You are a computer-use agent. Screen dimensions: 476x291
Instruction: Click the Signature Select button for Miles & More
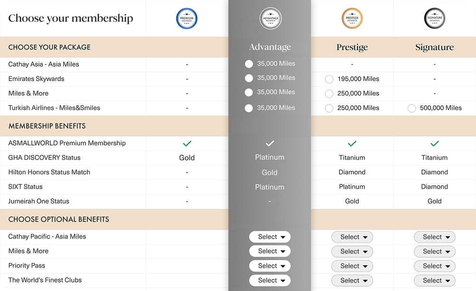(x=435, y=251)
